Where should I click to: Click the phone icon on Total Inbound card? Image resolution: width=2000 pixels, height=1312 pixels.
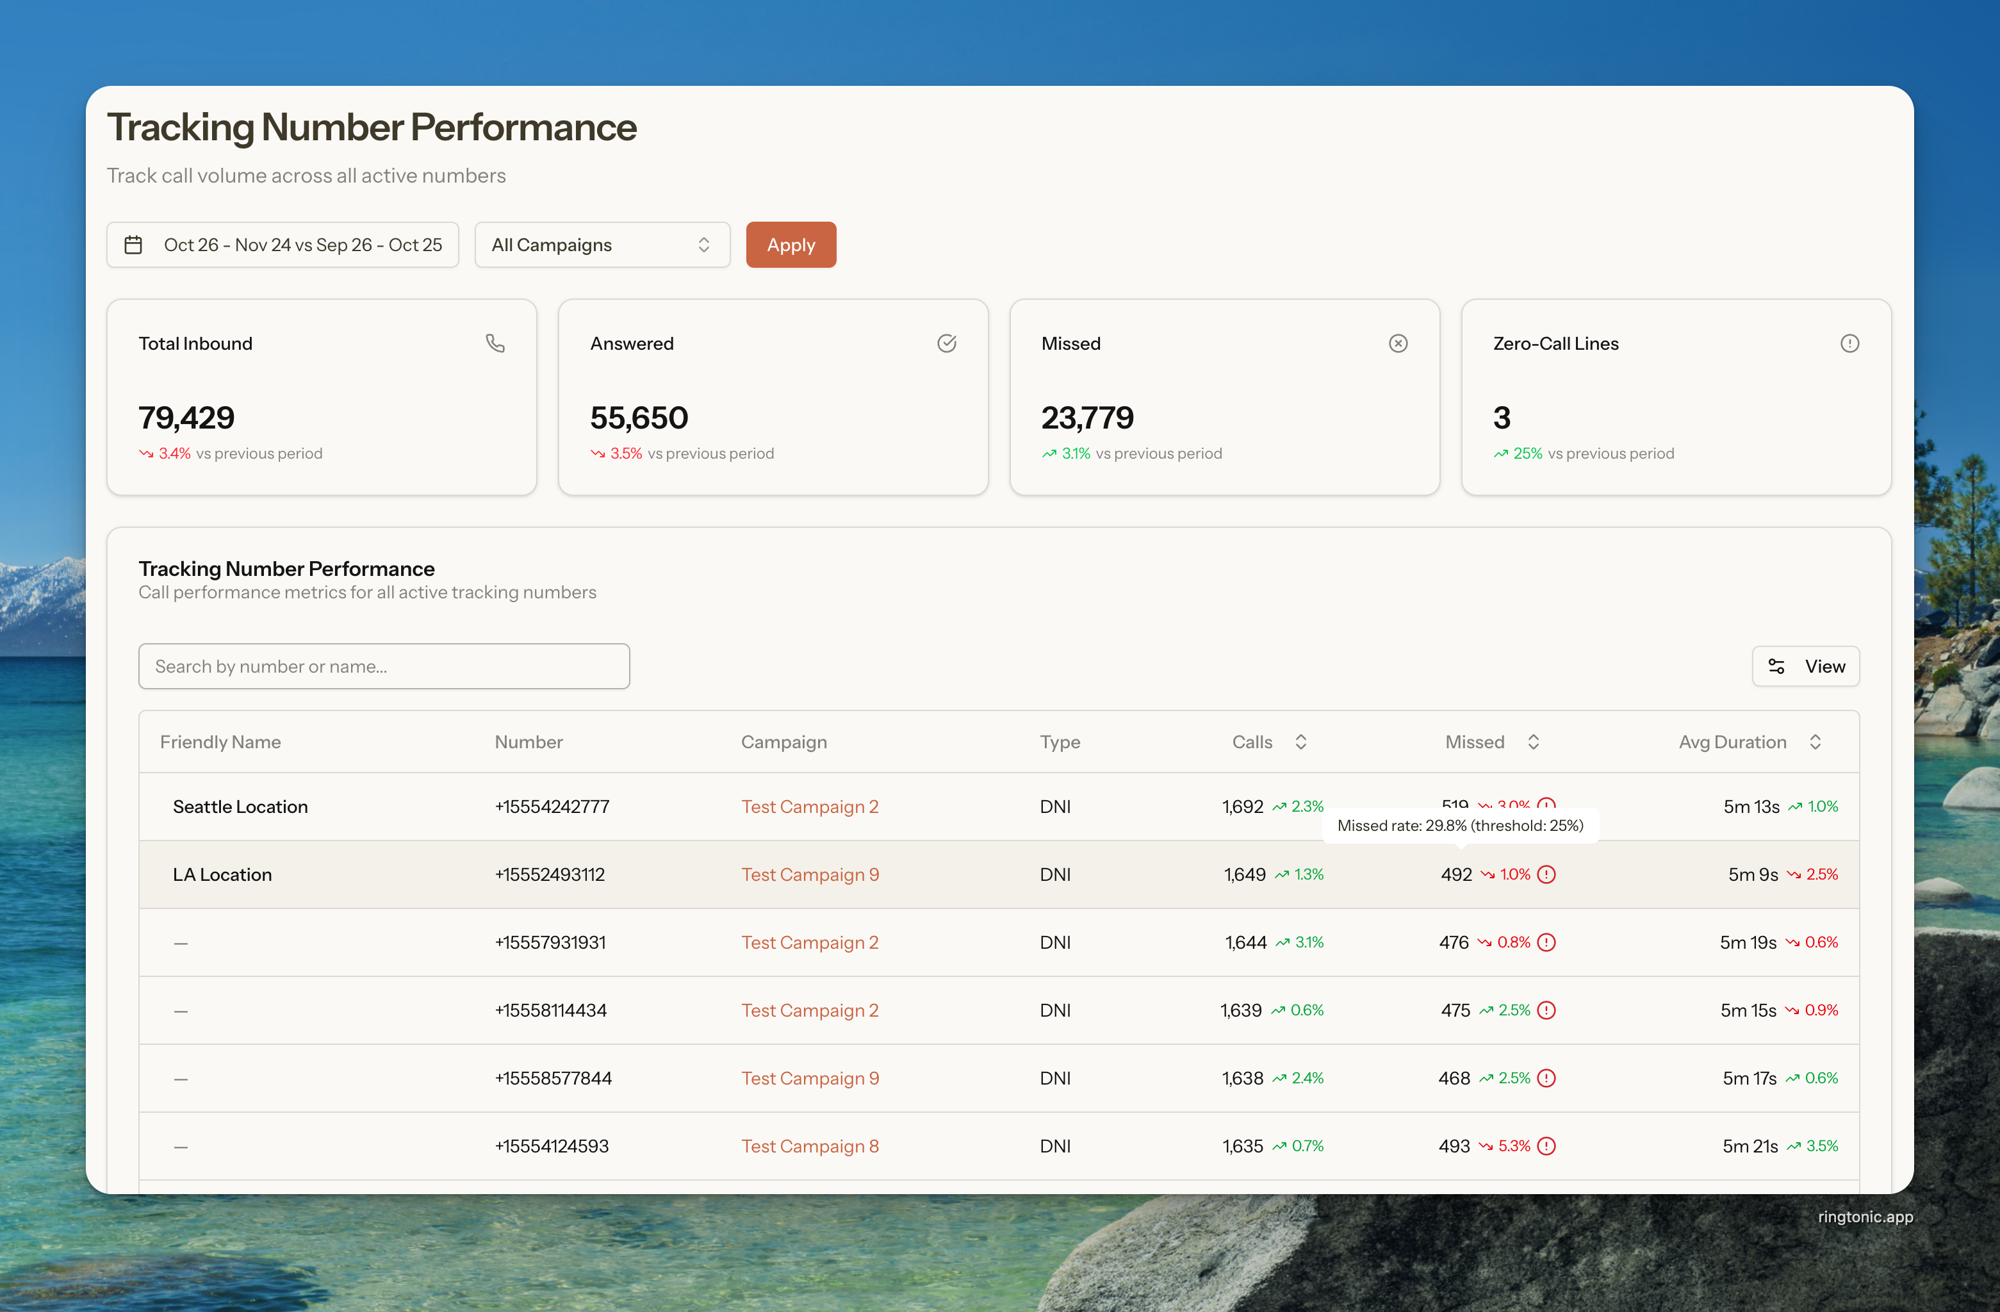(495, 343)
